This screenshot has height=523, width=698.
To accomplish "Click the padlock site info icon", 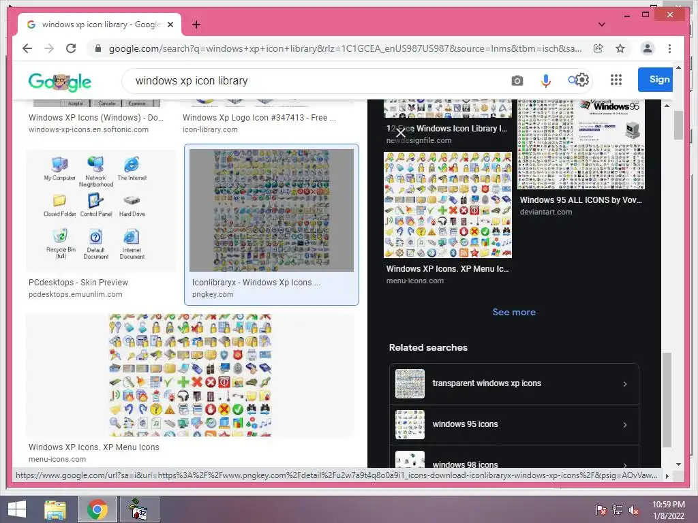I will 98,48.
